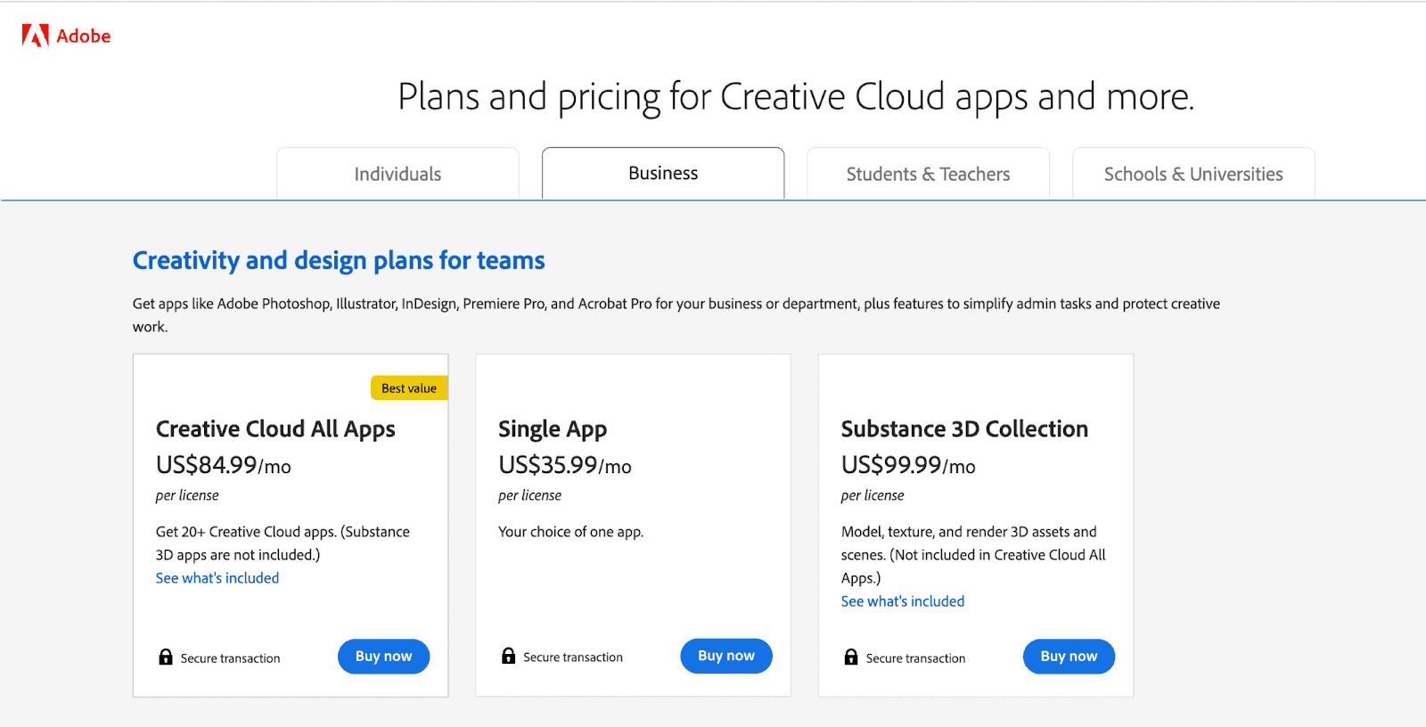This screenshot has height=727, width=1426.
Task: Open See what's included under Substance 3D Collection
Action: (x=903, y=601)
